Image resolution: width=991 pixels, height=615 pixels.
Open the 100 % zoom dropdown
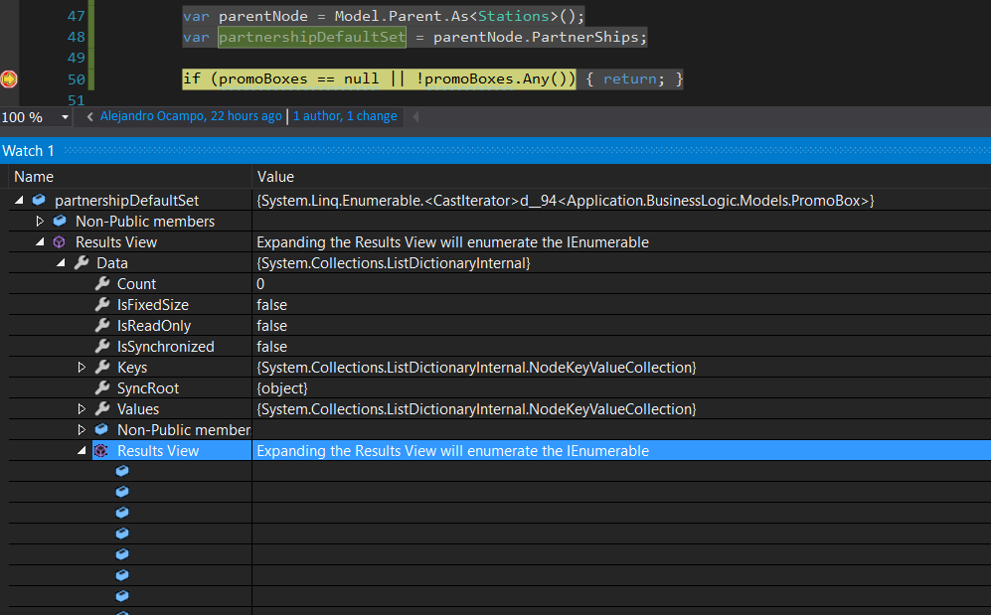click(65, 117)
